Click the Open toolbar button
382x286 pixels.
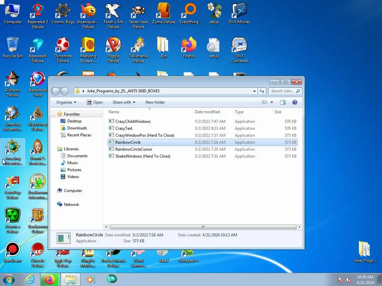(x=95, y=102)
